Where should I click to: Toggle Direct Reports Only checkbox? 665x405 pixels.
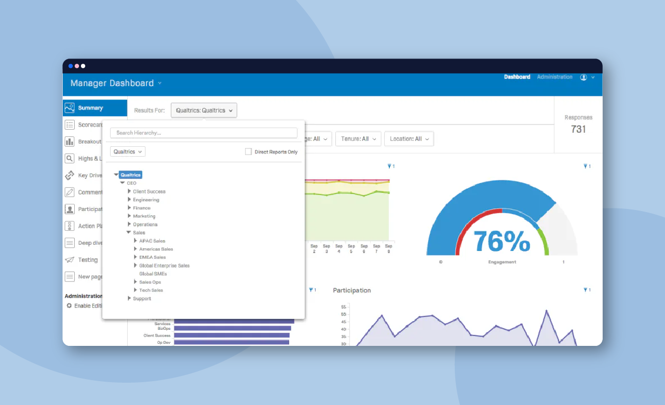coord(248,151)
